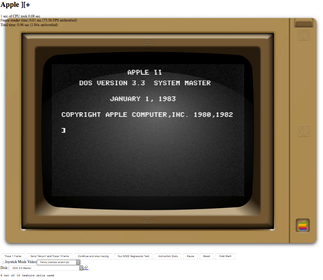Image resolution: width=323 pixels, height=280 pixels.
Task: Click Continue and stop tracing button
Action: (93, 256)
